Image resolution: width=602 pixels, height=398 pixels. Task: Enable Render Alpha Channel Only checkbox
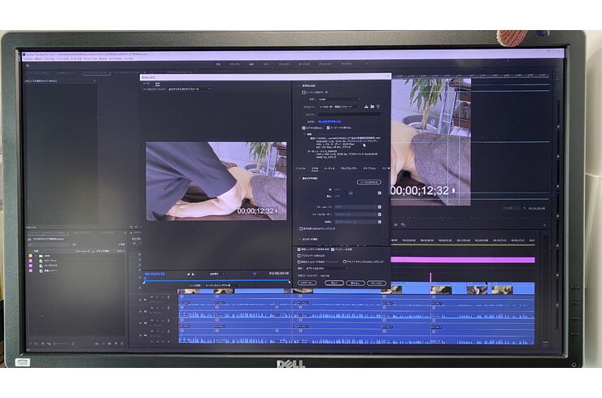point(344,262)
